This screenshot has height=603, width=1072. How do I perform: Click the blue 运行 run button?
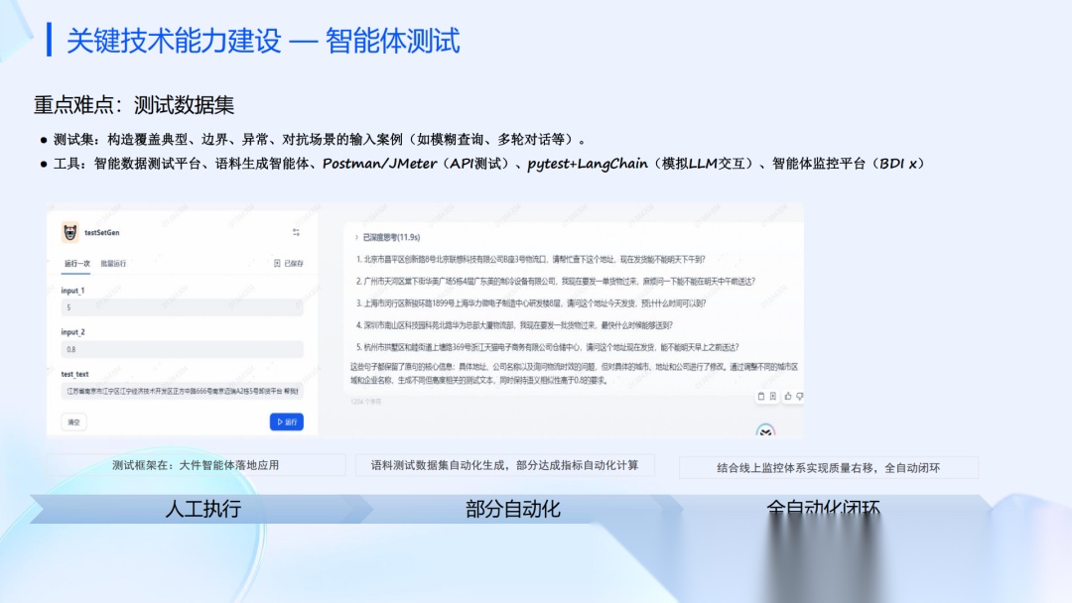[287, 422]
